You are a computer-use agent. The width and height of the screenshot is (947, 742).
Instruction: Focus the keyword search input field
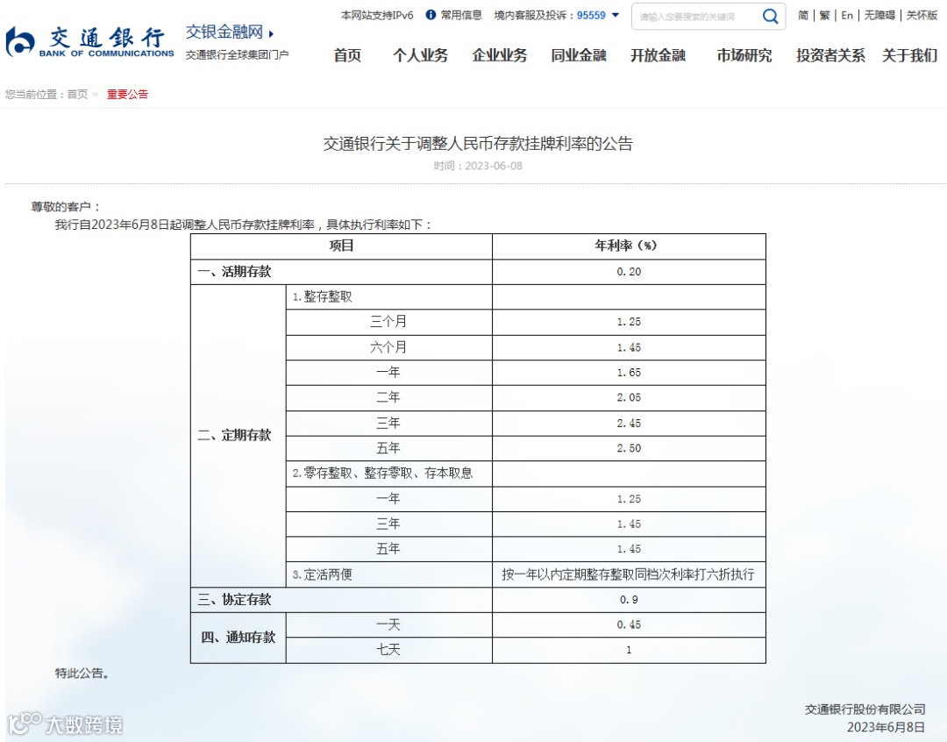point(698,17)
